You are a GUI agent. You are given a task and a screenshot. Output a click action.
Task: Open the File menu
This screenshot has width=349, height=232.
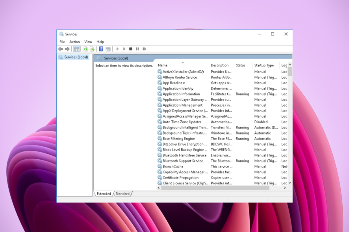[x=62, y=42]
